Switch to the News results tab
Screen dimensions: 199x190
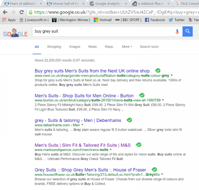[x=93, y=47]
